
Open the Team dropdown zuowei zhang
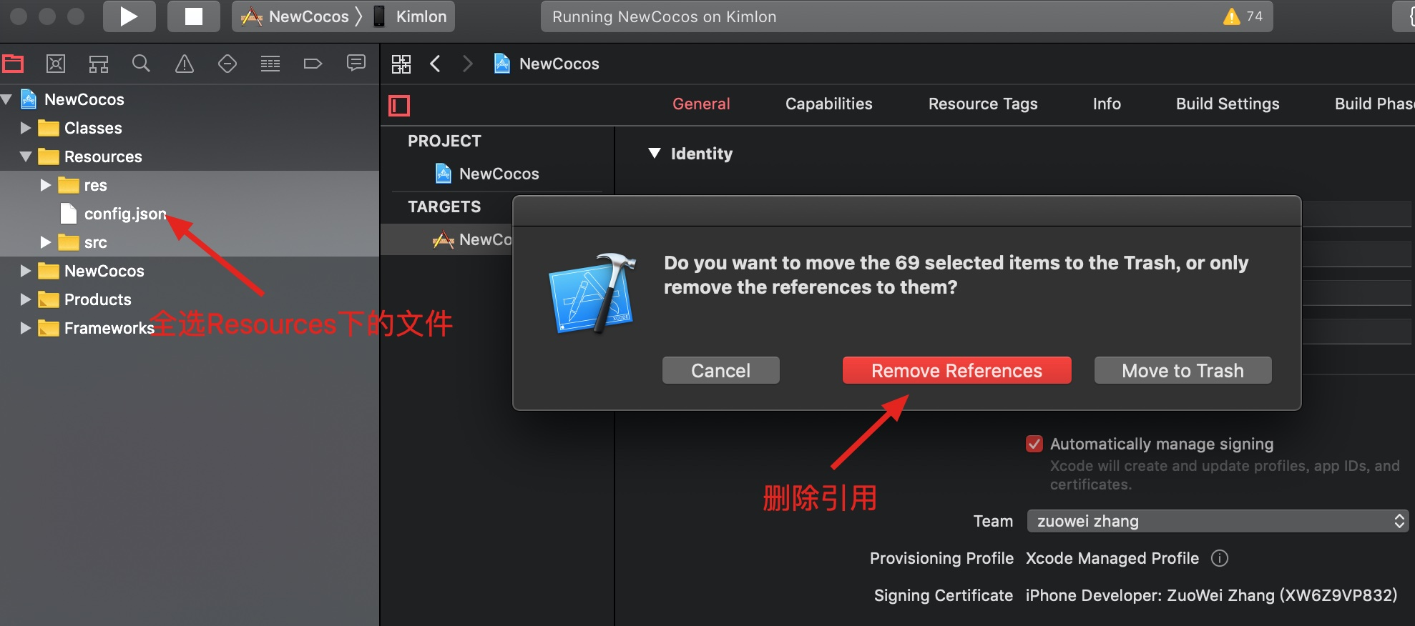pos(1218,521)
